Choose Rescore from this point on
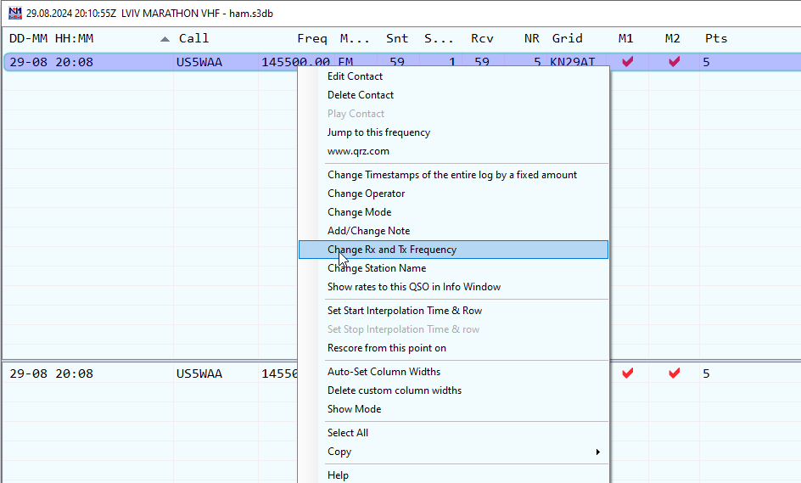 click(x=386, y=348)
